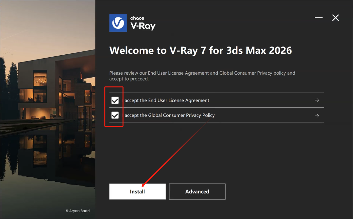Viewport: 353px width, 219px height.
Task: Uncheck the End User License Agreement checkbox
Action: (115, 100)
